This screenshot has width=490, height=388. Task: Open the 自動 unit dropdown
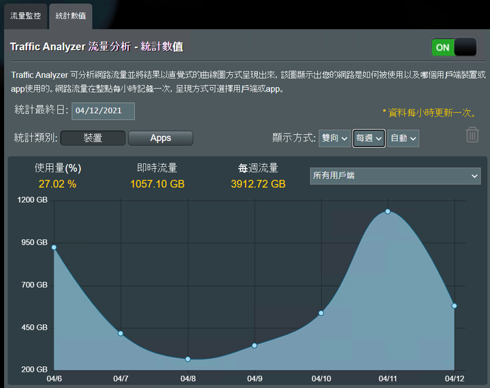(x=403, y=138)
